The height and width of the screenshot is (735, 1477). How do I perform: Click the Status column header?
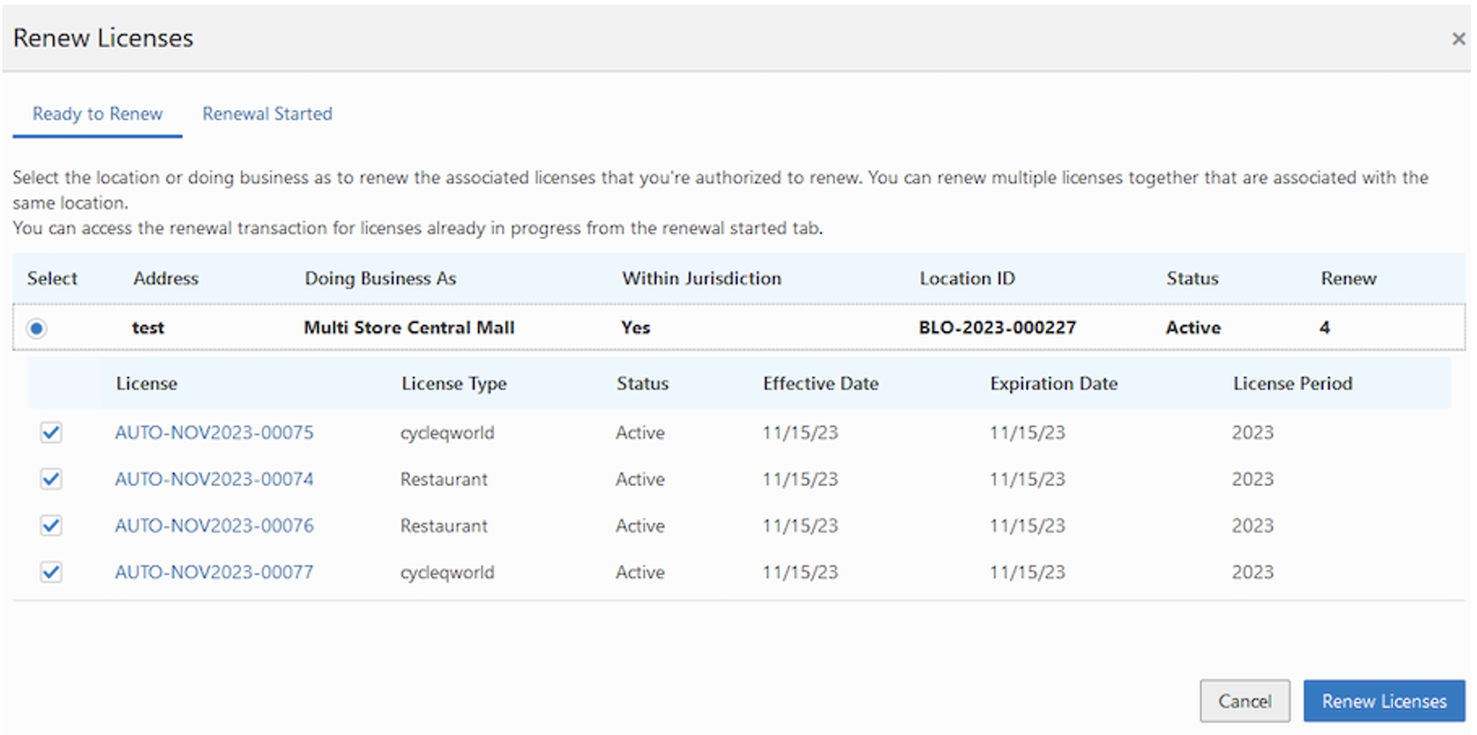point(1192,278)
